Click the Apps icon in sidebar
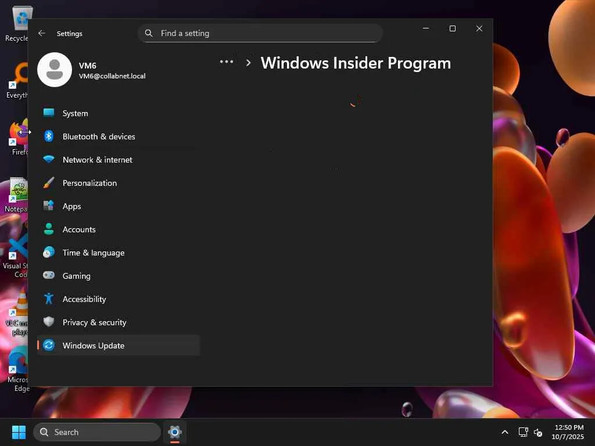Image resolution: width=595 pixels, height=446 pixels. 49,206
